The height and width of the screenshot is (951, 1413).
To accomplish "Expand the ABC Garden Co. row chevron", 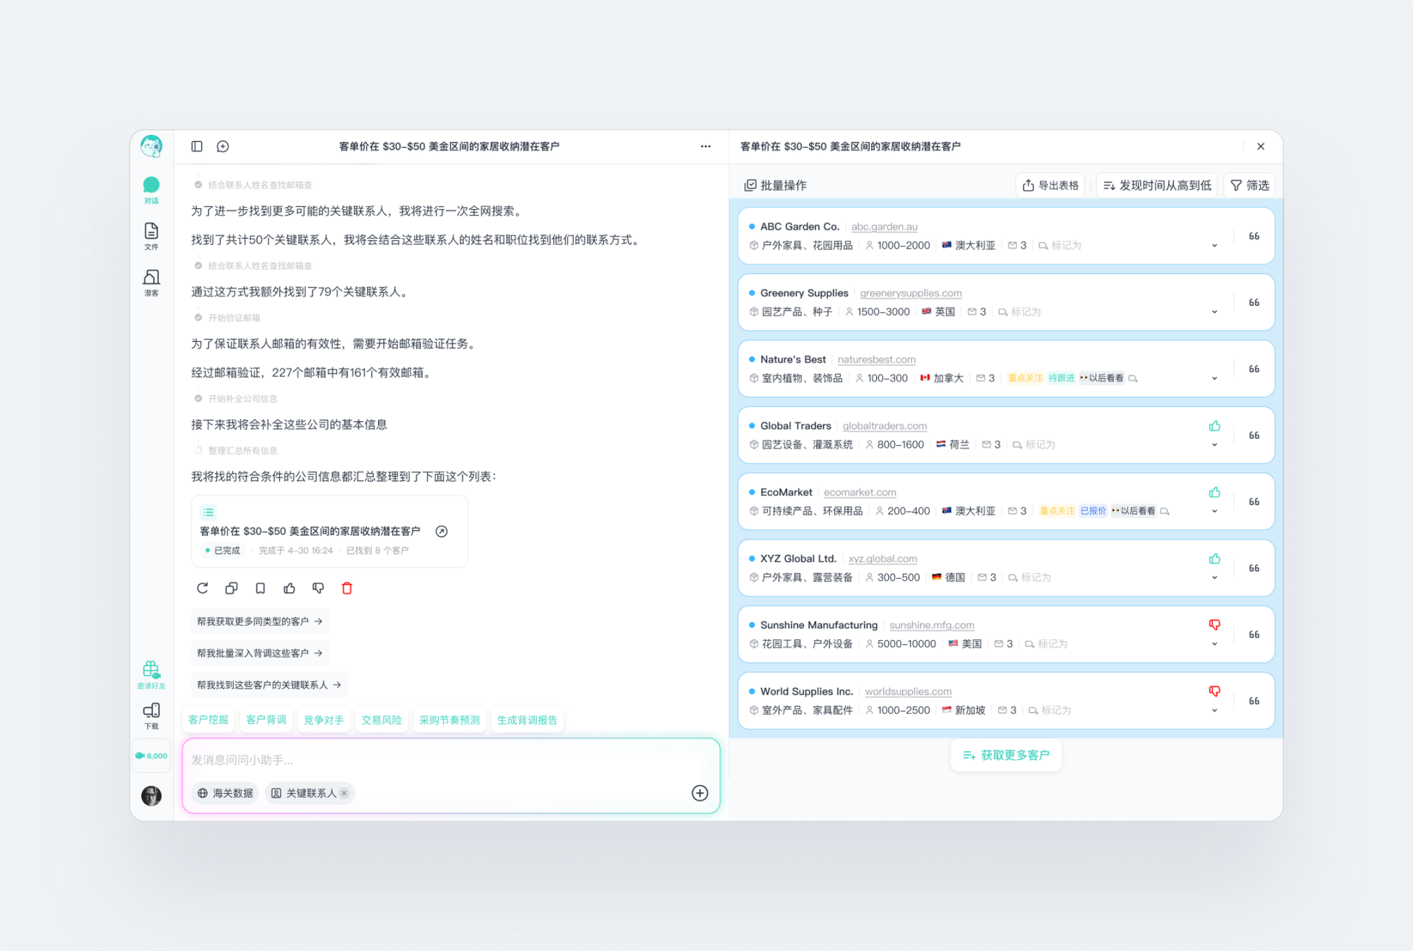I will (x=1214, y=246).
